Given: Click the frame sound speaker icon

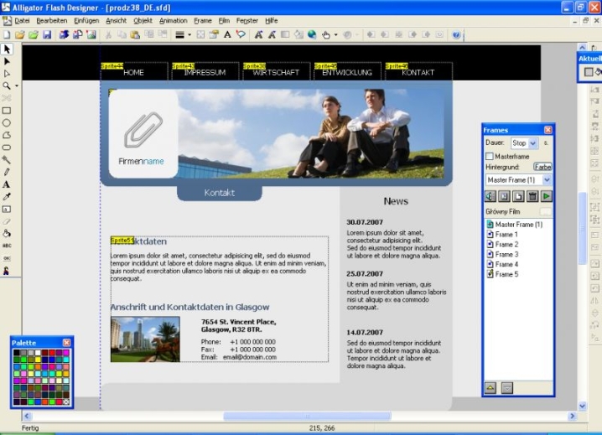Looking at the screenshot, I should pyautogui.click(x=490, y=196).
